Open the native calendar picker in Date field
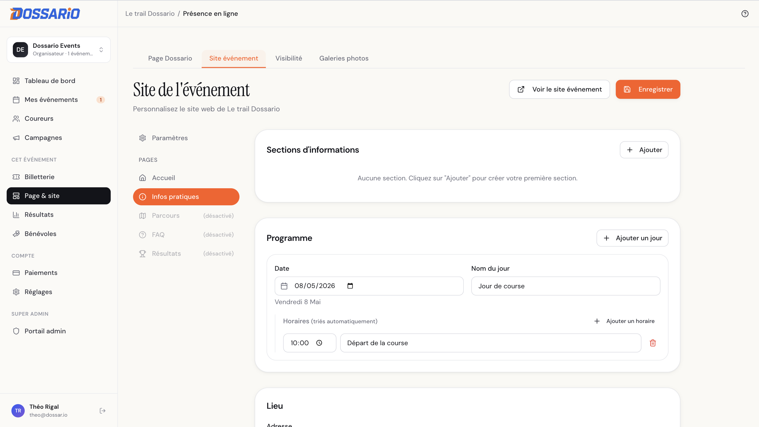 pyautogui.click(x=350, y=286)
